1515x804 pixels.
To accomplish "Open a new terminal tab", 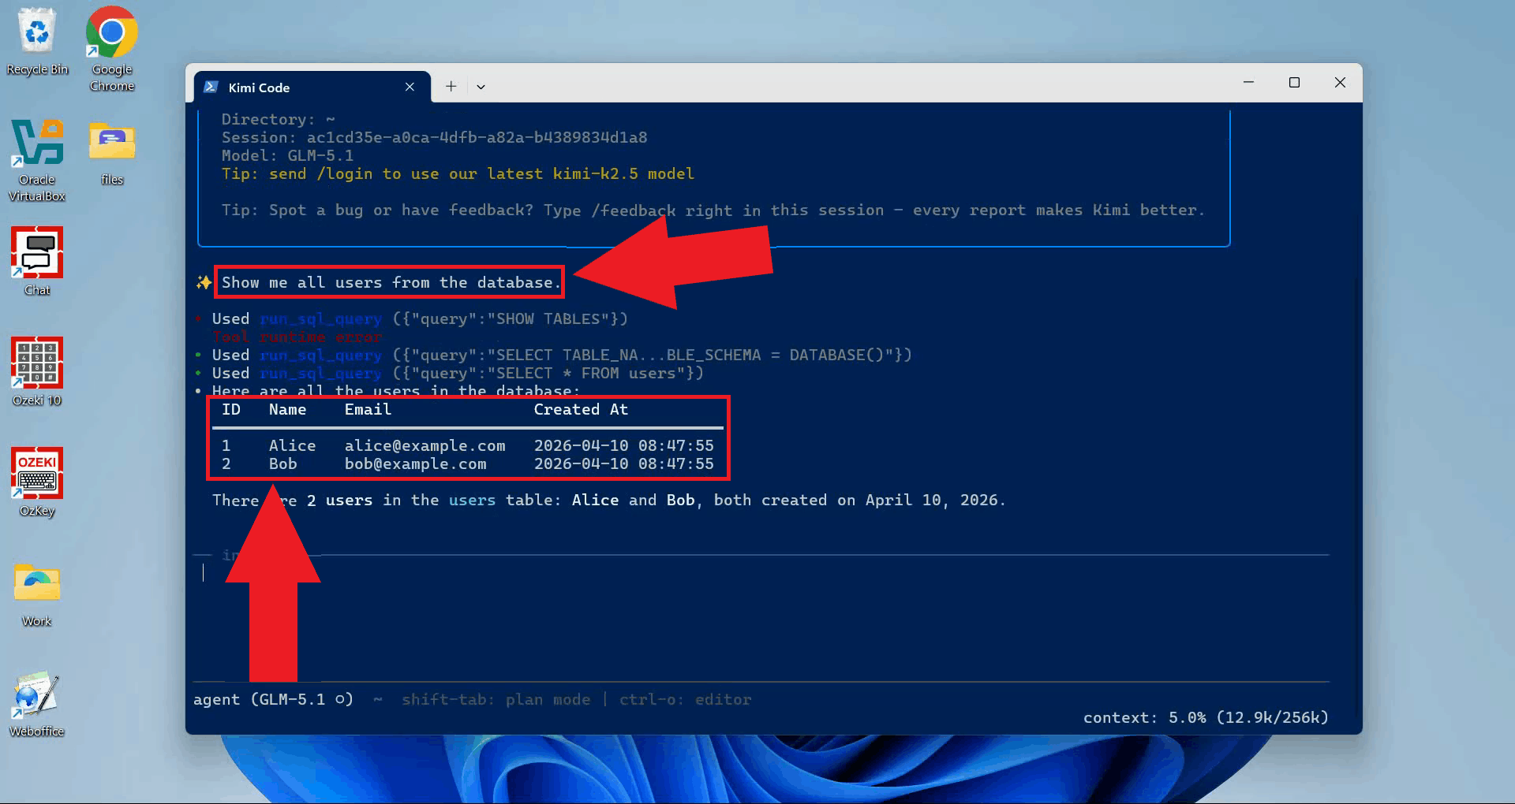I will [x=451, y=86].
